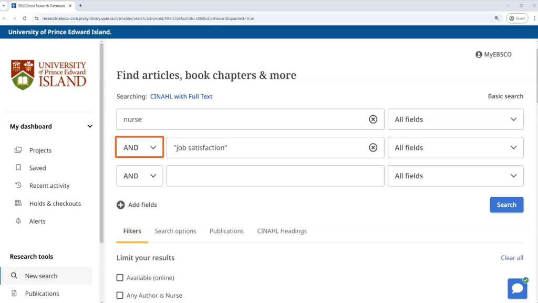Clear the "job satisfaction" search field
Image resolution: width=538 pixels, height=303 pixels.
[373, 148]
